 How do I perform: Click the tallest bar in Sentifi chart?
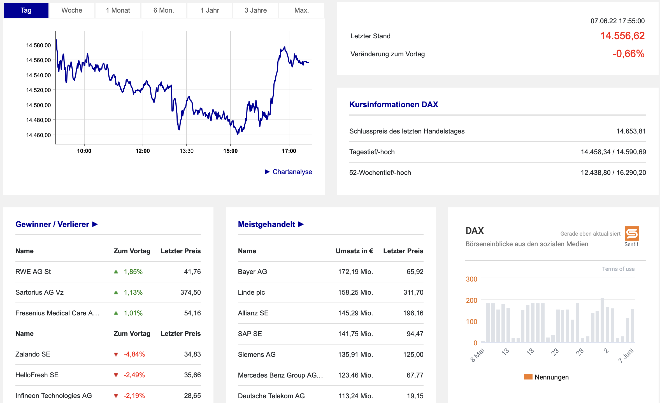click(x=602, y=320)
